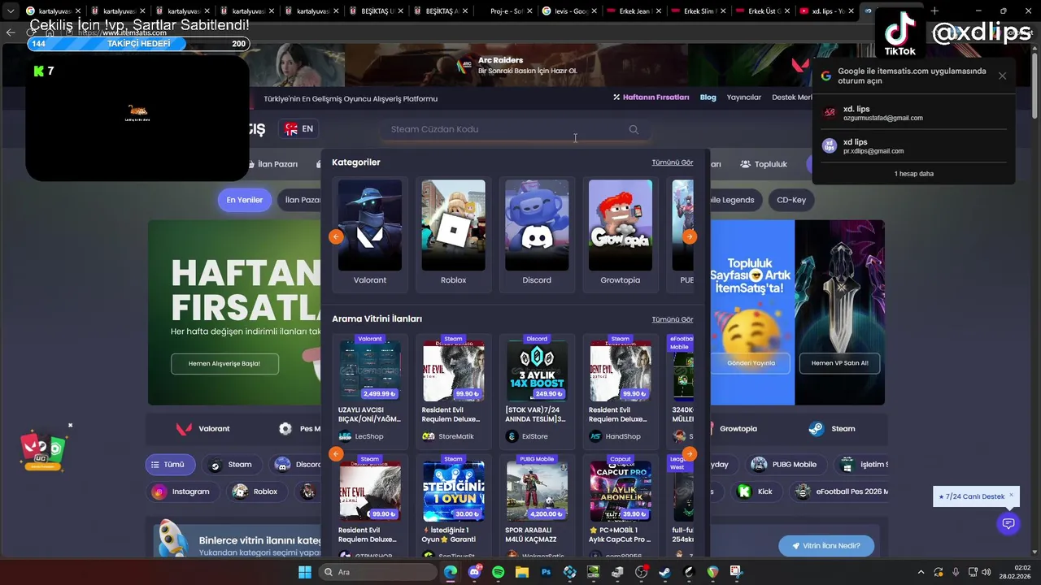Click Tümünü Gör next to Arama Vitrini İlanları
Viewport: 1041px width, 585px height.
point(673,319)
